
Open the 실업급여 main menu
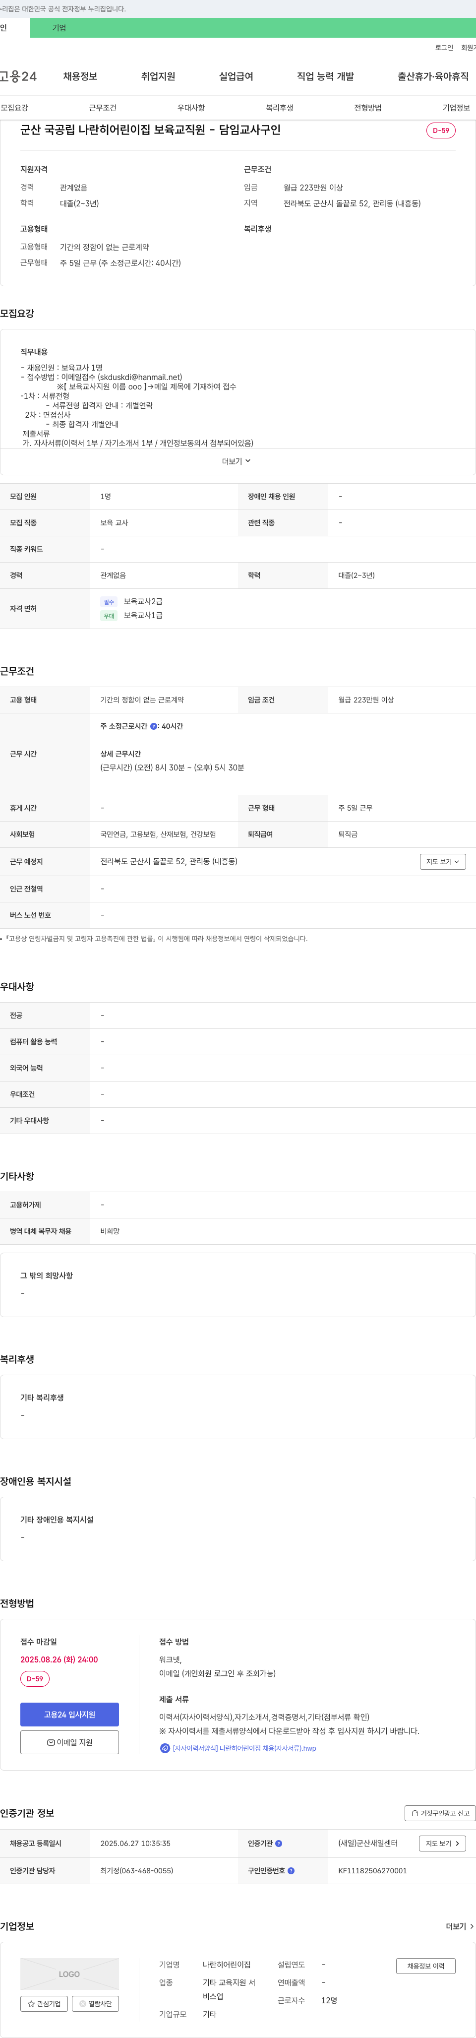(x=236, y=77)
